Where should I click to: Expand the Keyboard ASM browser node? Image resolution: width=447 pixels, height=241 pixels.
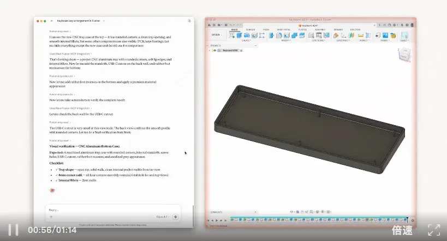tap(210, 50)
